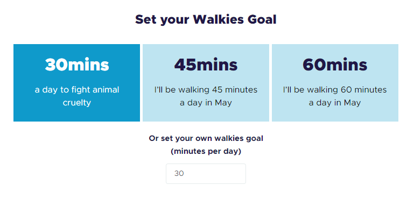Image resolution: width=414 pixels, height=199 pixels.
Task: Click the "45mins" bold heading text
Action: coord(206,65)
